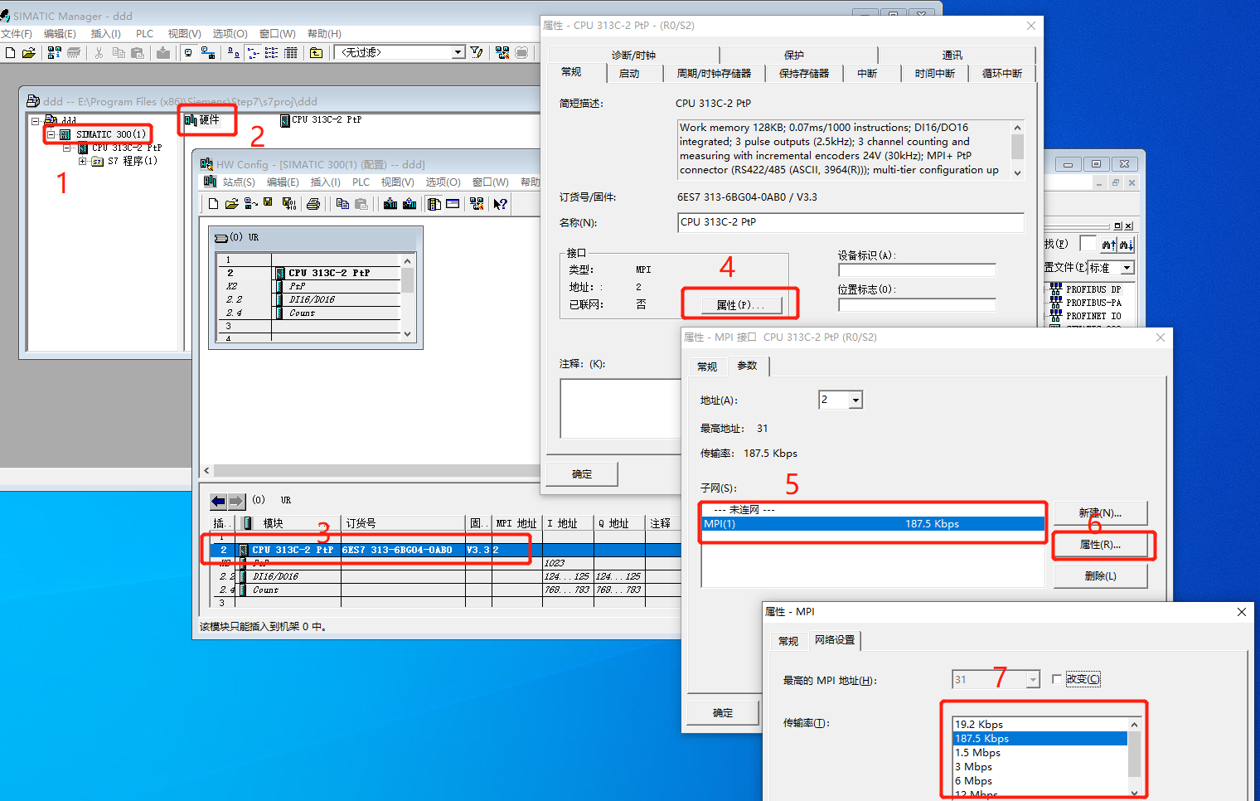Click Save floppy icon in HW Config toolbar
The image size is (1260, 801).
coord(268,203)
